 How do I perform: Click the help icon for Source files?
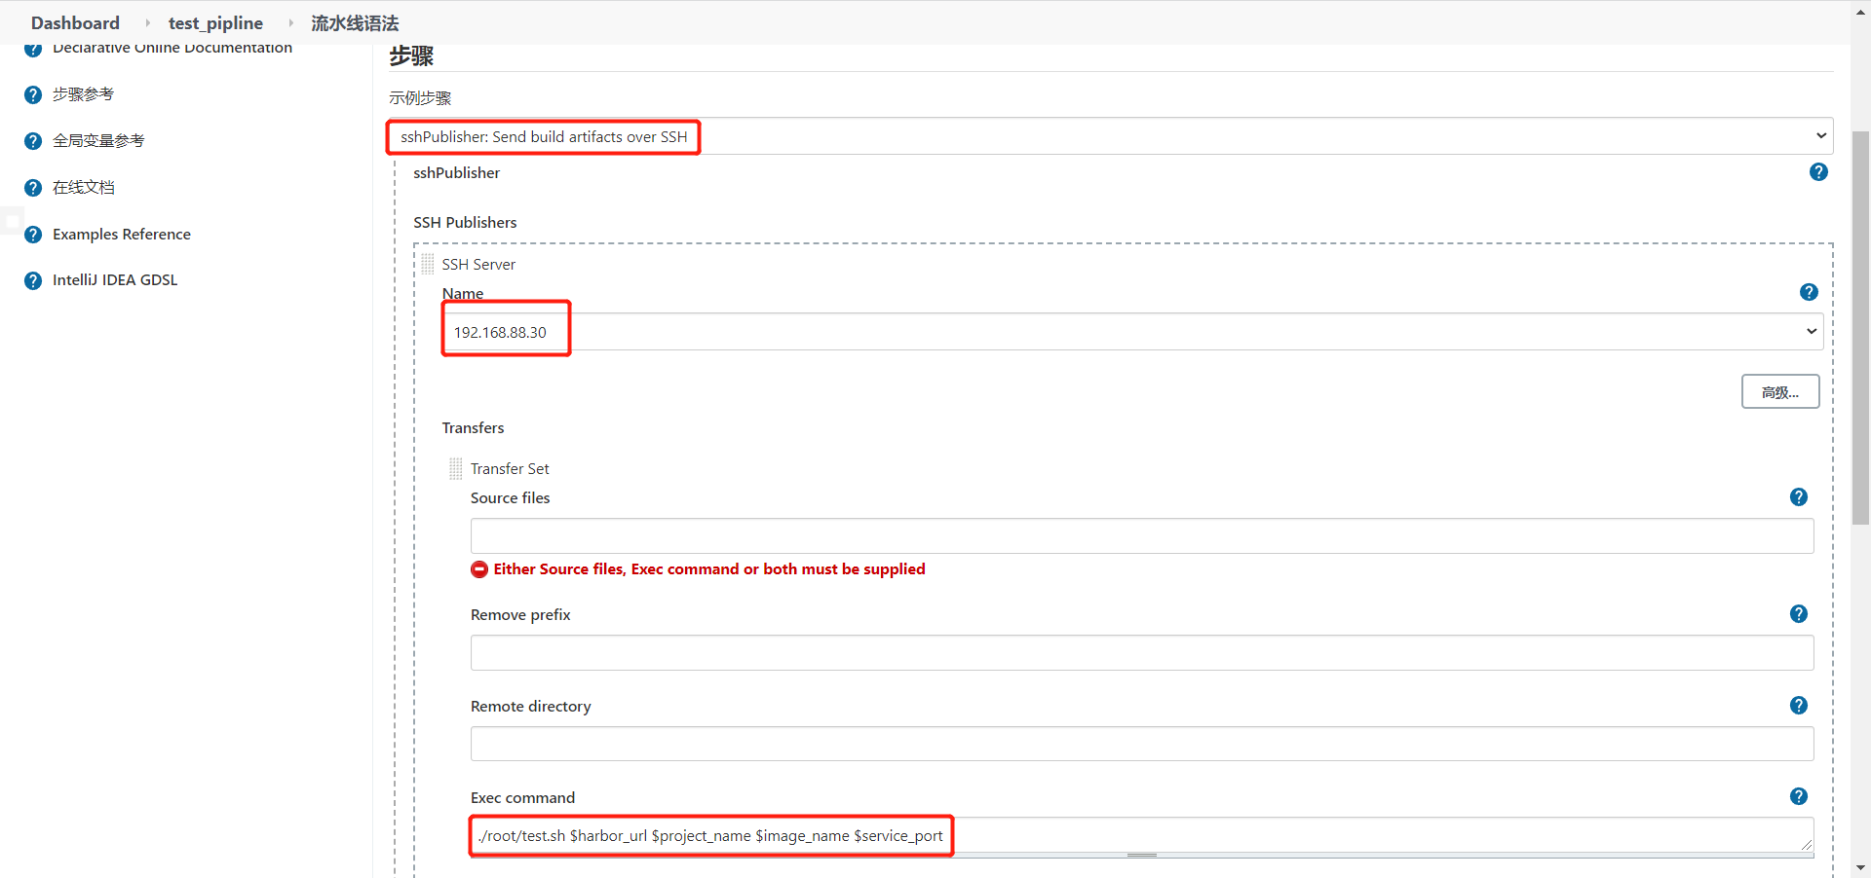tap(1799, 497)
